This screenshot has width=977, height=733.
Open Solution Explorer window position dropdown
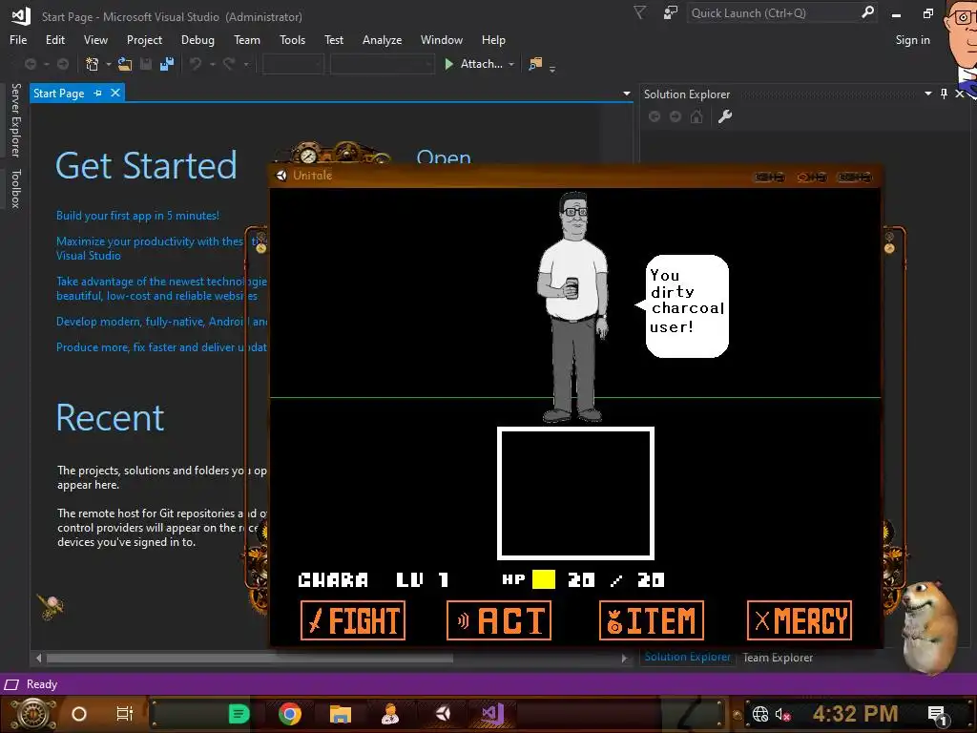point(927,94)
